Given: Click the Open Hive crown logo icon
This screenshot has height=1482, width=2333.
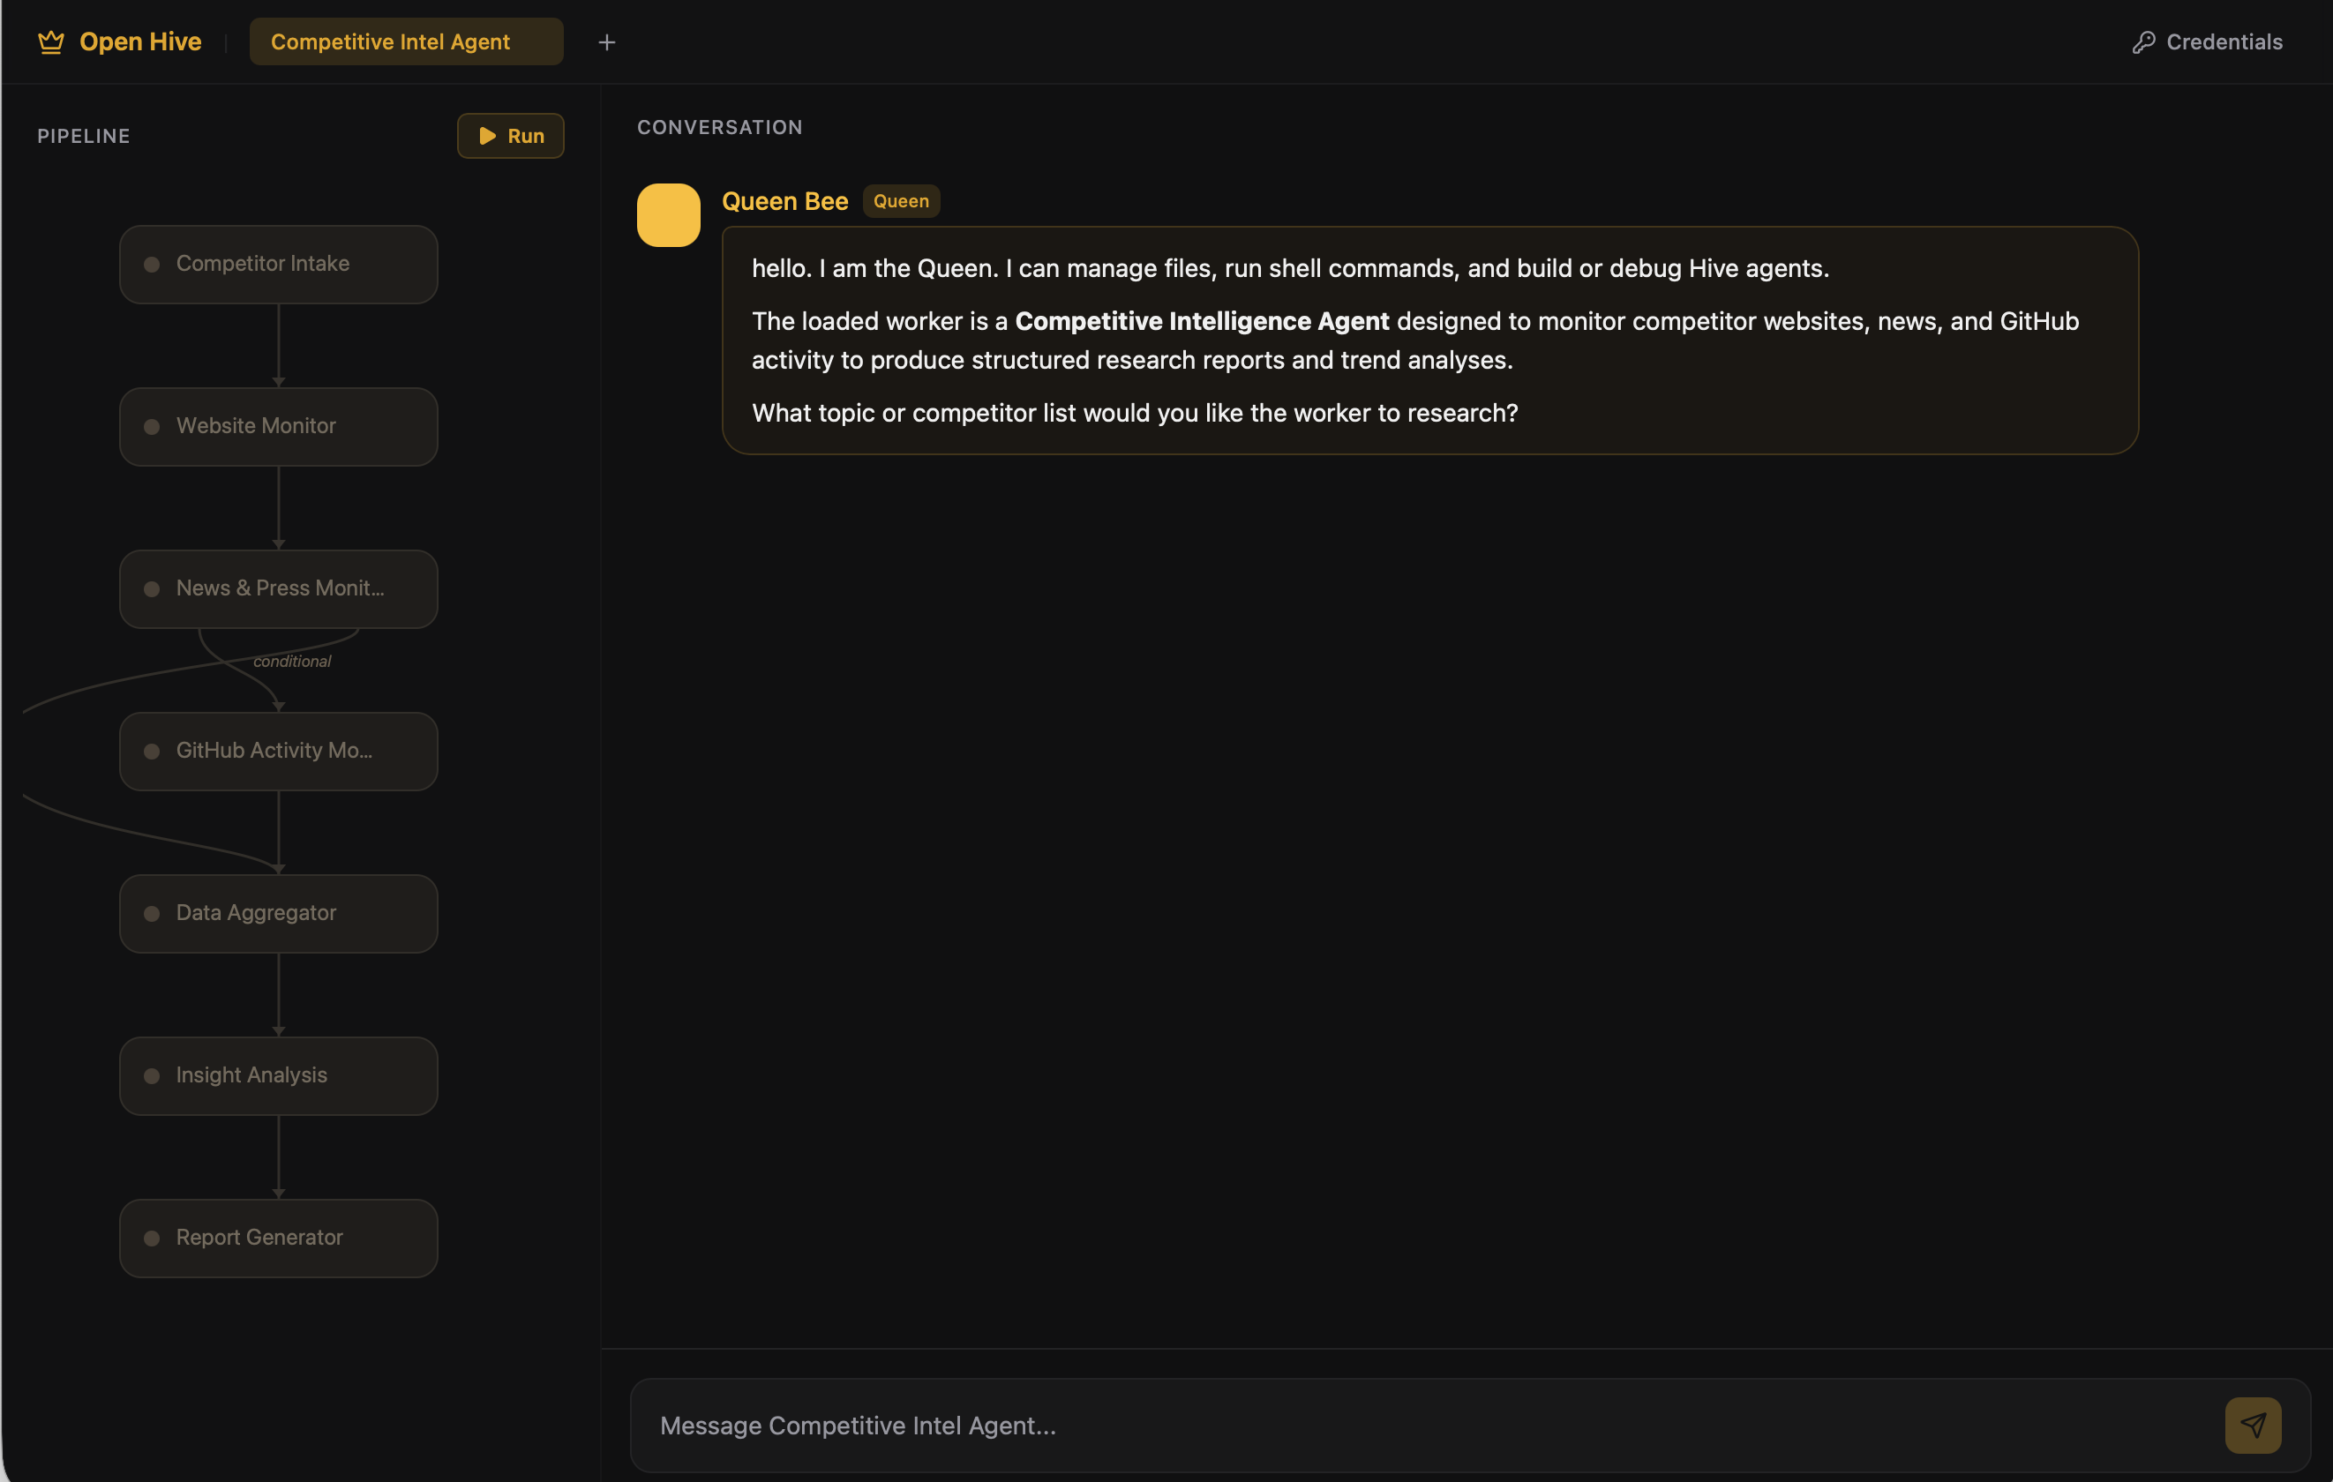Looking at the screenshot, I should 50,41.
